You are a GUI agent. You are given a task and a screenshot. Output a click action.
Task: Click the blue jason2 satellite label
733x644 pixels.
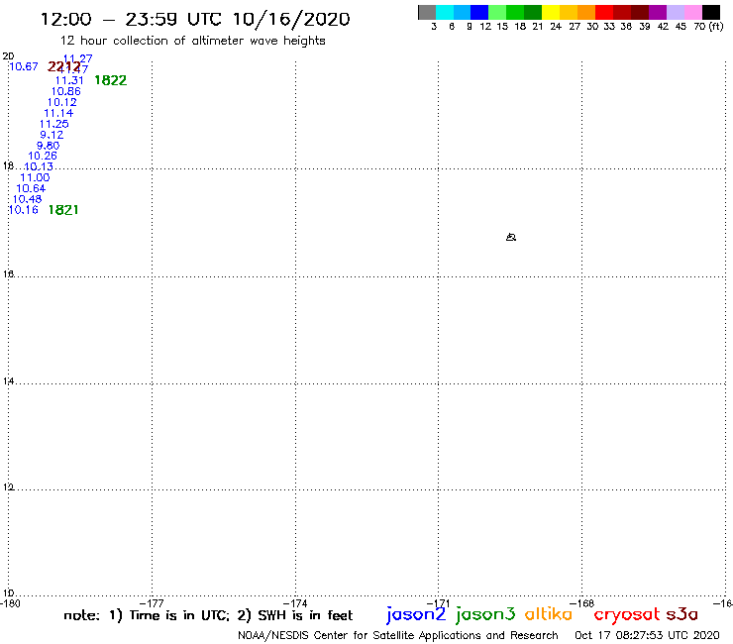coord(416,614)
